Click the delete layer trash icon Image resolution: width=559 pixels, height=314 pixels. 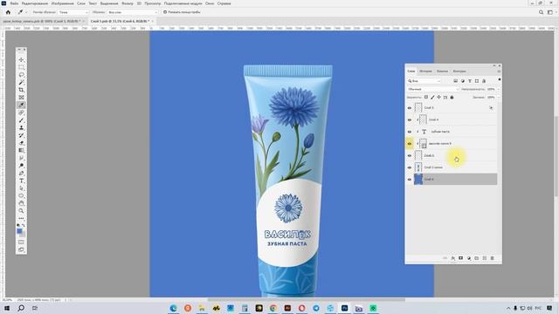(x=492, y=258)
